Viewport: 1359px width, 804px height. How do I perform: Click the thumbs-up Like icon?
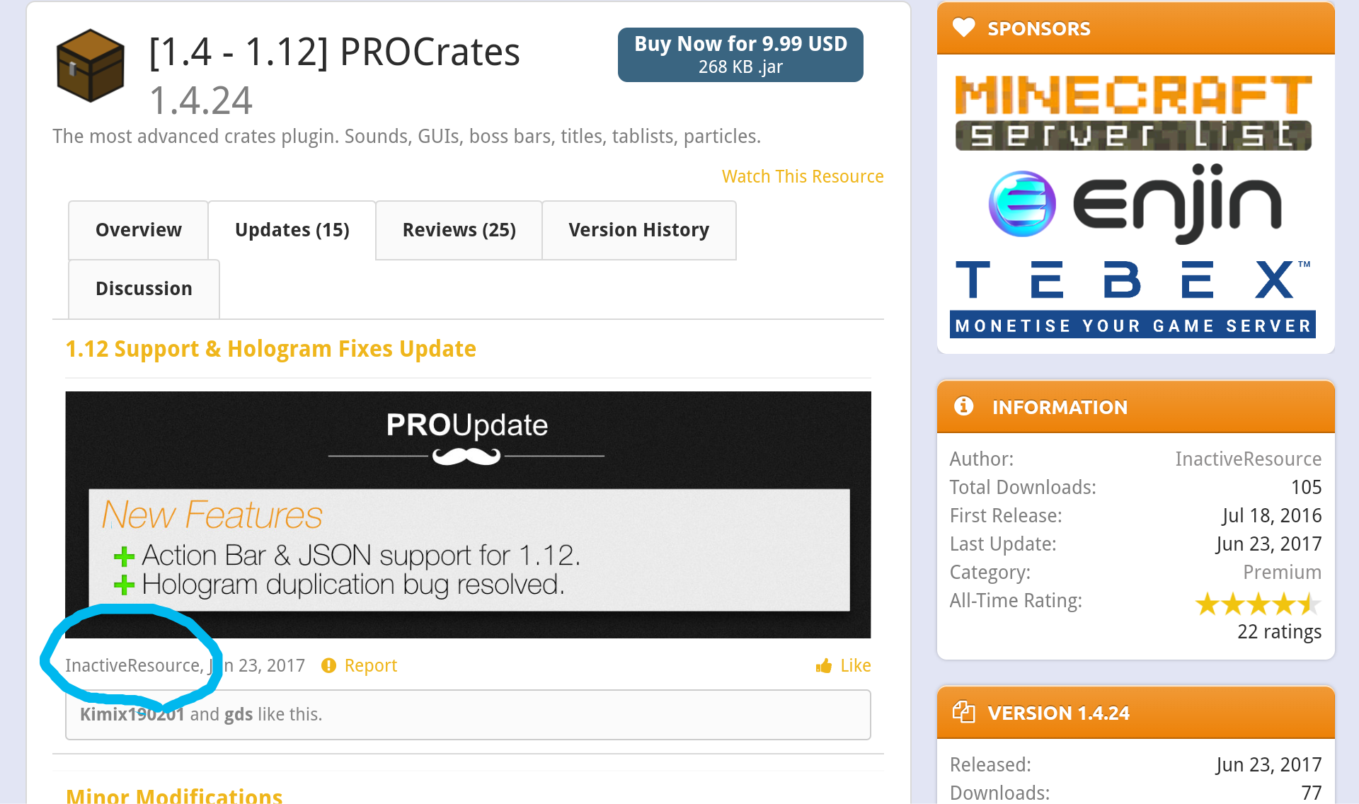[x=823, y=665]
